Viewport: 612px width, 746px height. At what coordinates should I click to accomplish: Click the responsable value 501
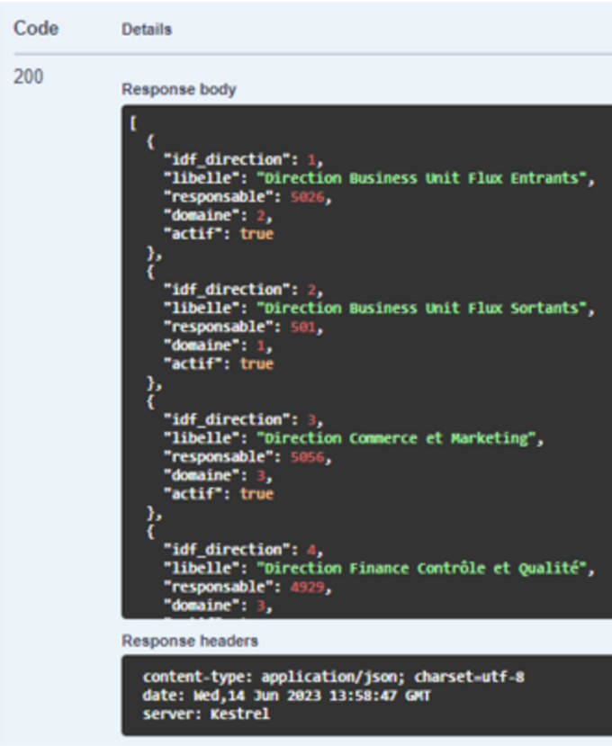click(303, 327)
